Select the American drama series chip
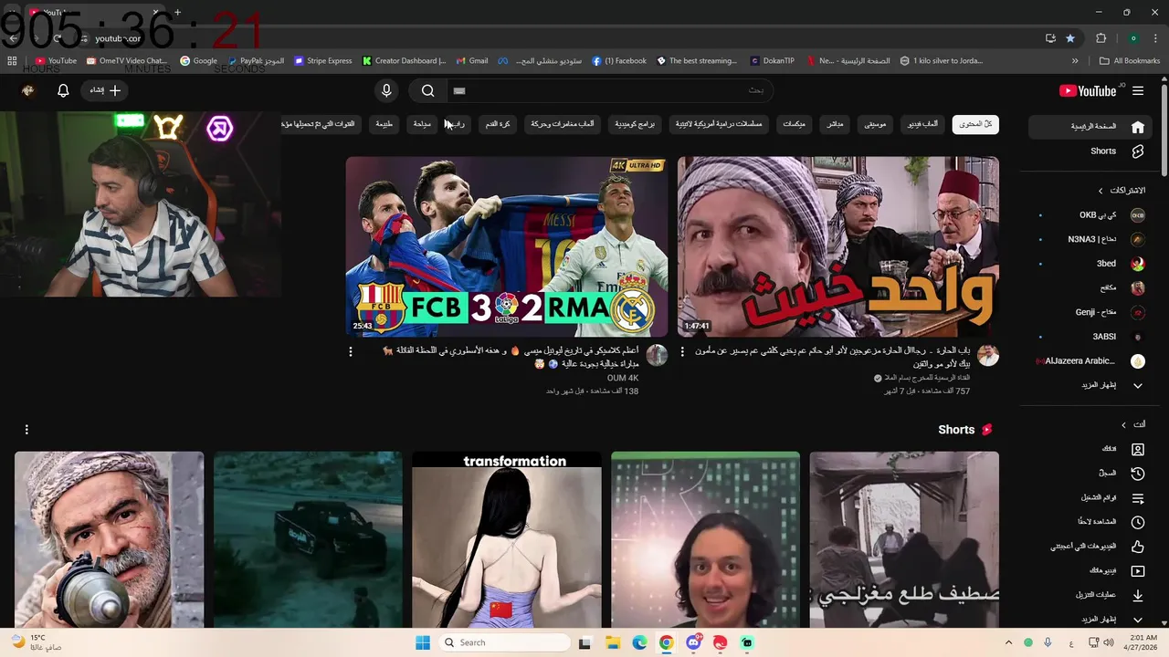This screenshot has width=1169, height=657. (x=719, y=124)
